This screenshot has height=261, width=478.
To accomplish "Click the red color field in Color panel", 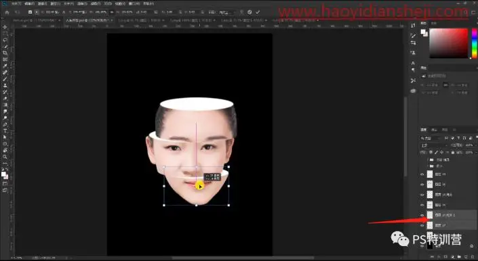I will (x=448, y=43).
